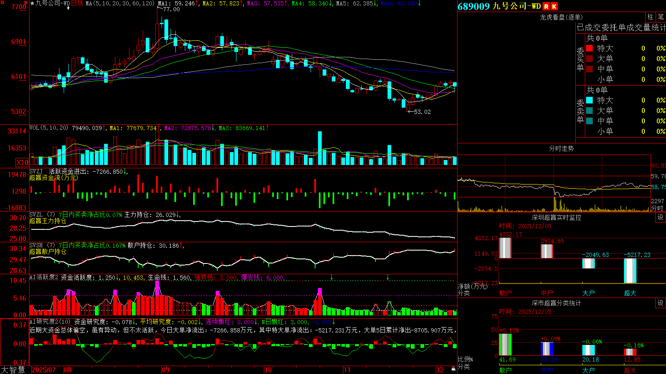Click the 77.00 high price label
This screenshot has height=374, width=666.
coord(171,9)
